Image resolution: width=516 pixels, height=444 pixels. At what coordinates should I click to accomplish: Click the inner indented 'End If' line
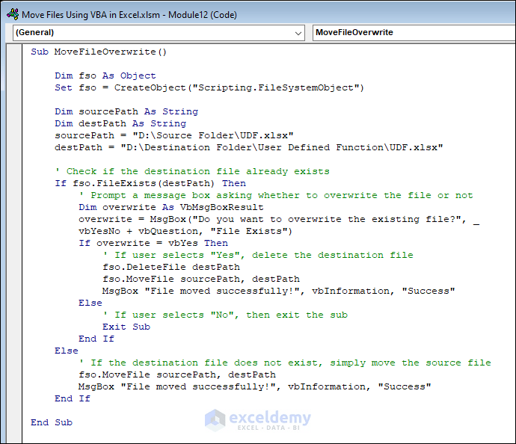pos(96,339)
